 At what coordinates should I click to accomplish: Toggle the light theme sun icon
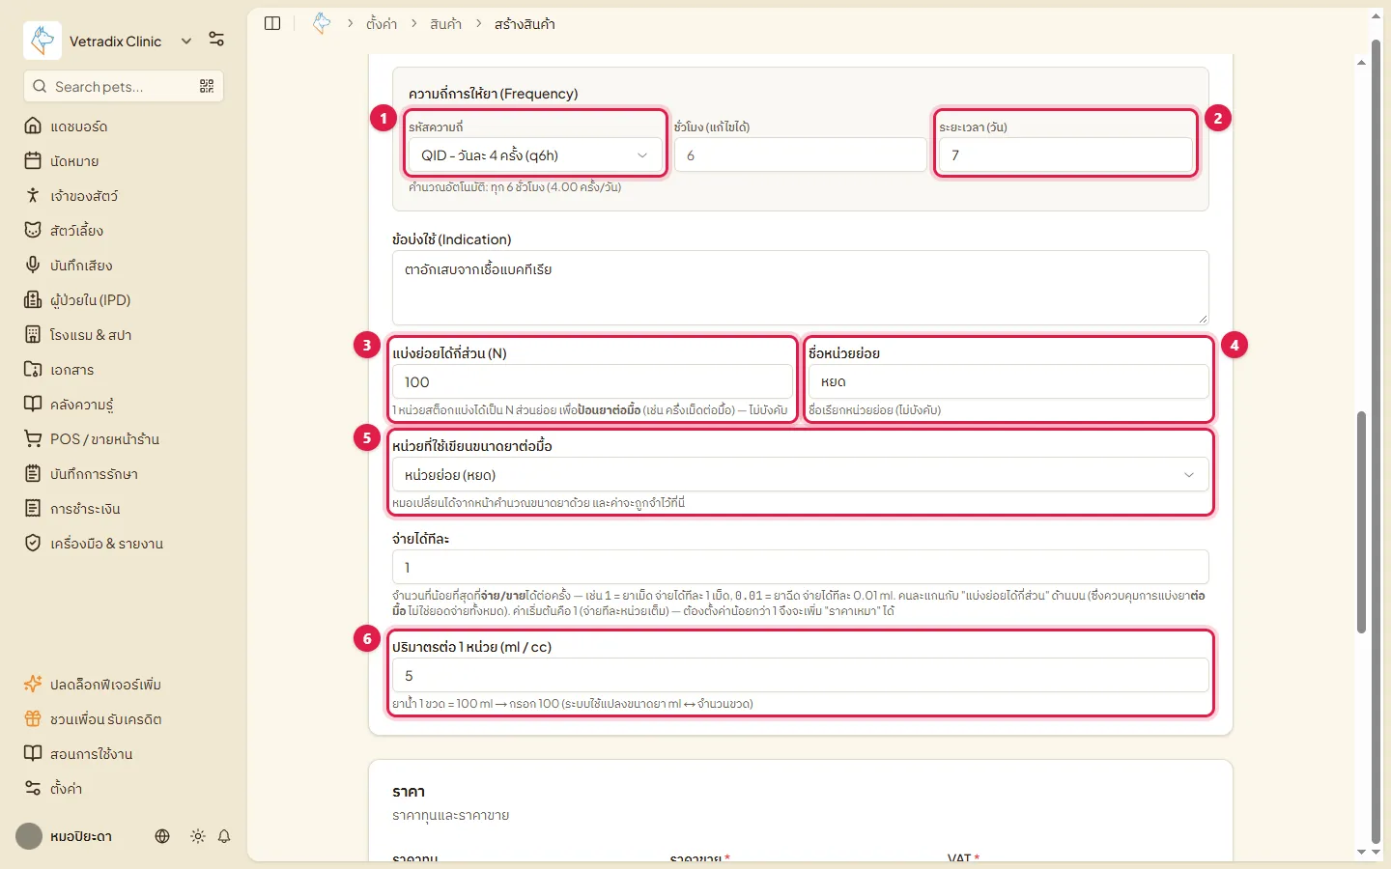point(198,836)
